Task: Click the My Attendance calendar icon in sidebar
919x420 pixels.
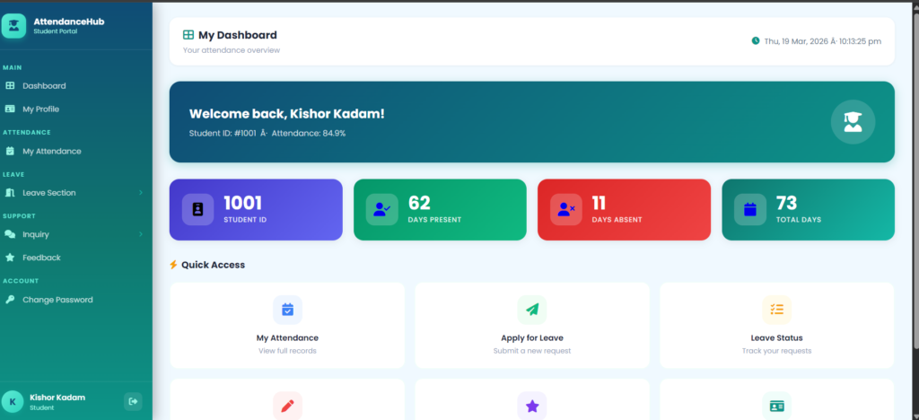Action: 10,151
